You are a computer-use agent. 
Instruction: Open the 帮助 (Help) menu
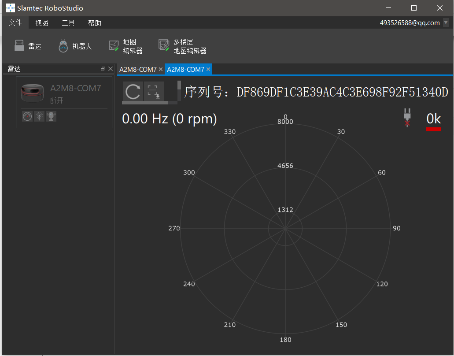pos(95,23)
